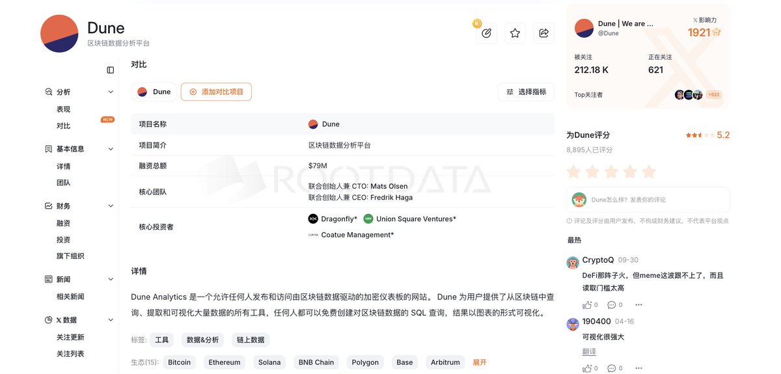The height and width of the screenshot is (374, 781).
Task: Click the edit pencil icon near Dune title
Action: coord(486,33)
